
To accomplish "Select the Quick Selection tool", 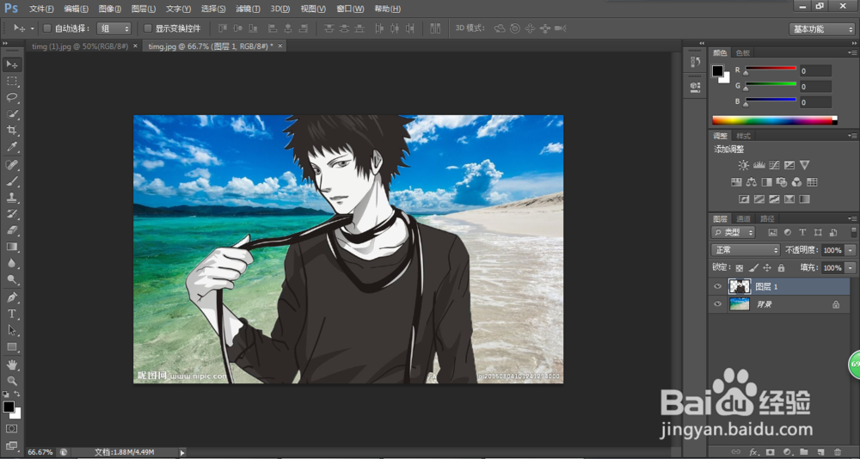I will [12, 114].
